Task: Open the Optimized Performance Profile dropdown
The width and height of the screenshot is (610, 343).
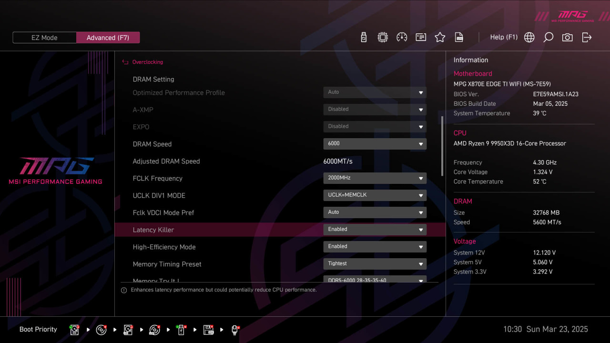Action: pos(375,92)
